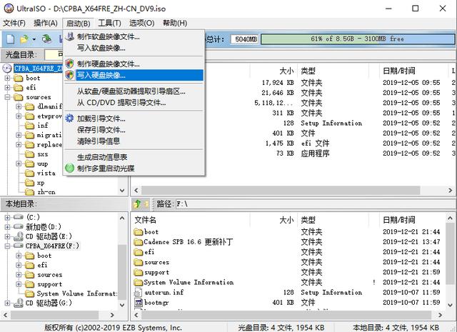
Task: Select 从 CD/DVD 提取引导文件 entry
Action: click(x=134, y=103)
